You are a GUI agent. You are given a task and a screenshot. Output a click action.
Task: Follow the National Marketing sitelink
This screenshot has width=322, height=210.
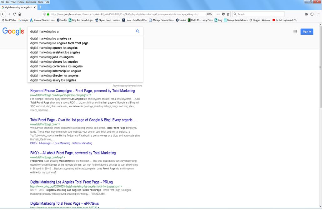click(82, 143)
